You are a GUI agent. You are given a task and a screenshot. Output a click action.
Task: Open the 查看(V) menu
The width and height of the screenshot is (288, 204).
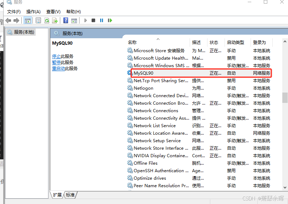point(53,12)
